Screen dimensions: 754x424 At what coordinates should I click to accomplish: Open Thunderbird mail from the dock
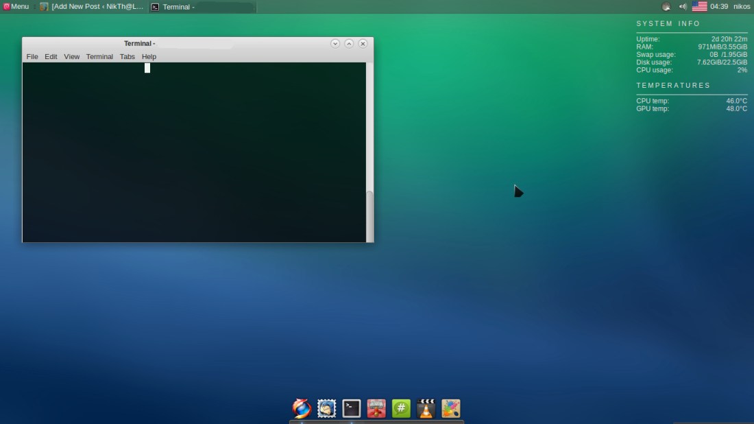327,408
